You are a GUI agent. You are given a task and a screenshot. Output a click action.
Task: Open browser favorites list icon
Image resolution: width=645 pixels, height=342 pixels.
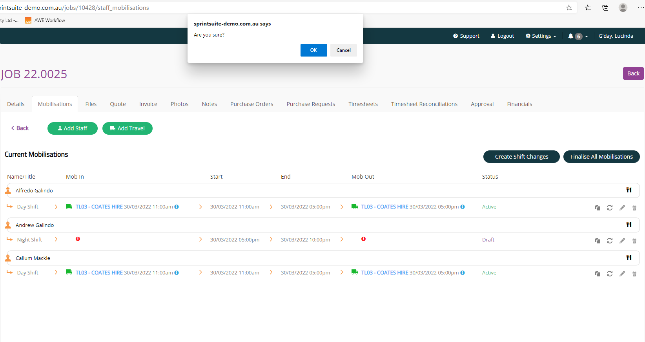click(588, 7)
